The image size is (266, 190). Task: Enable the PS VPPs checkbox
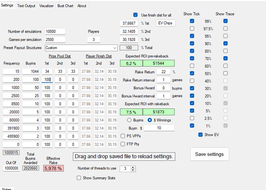123,136
